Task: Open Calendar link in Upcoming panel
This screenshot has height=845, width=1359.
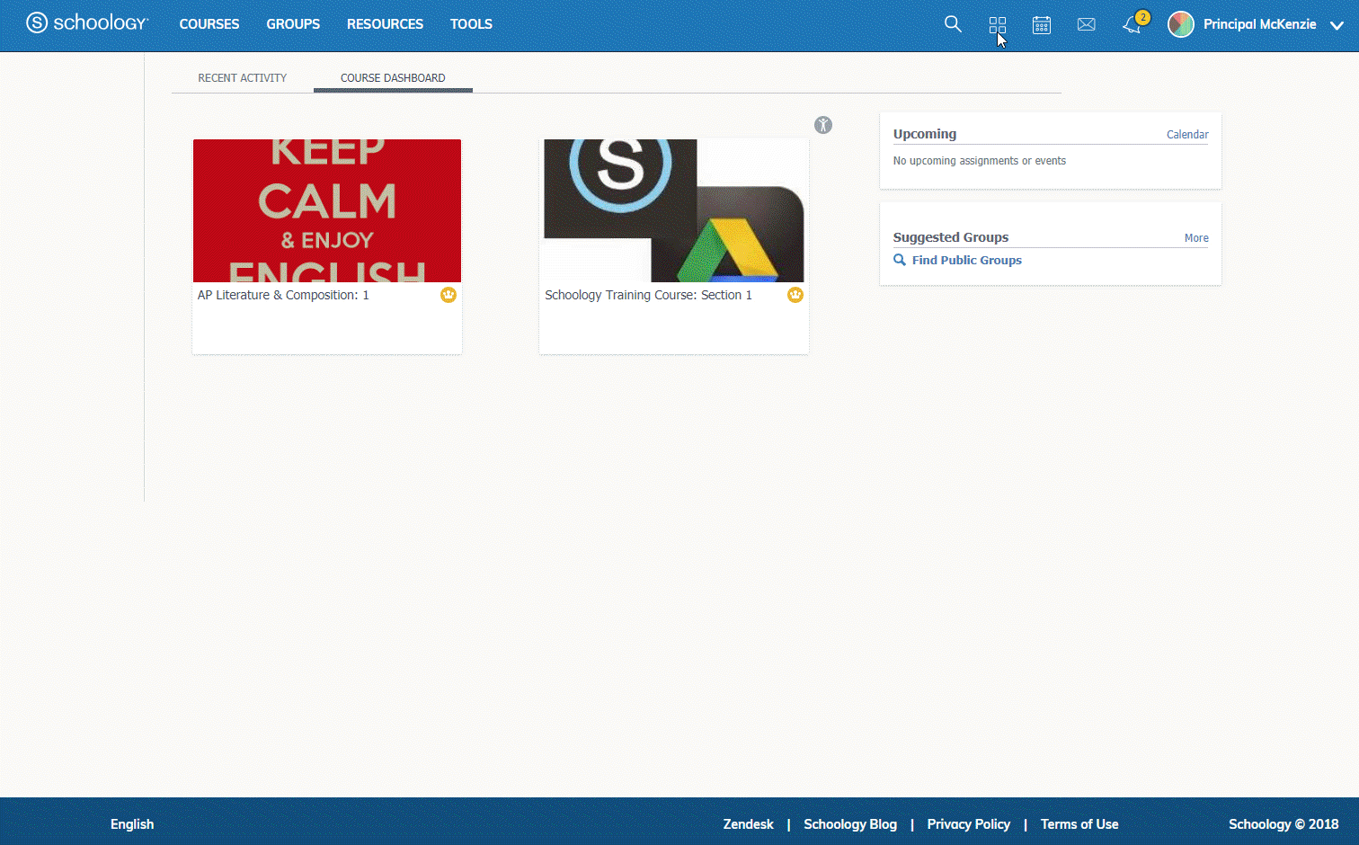Action: (x=1186, y=135)
